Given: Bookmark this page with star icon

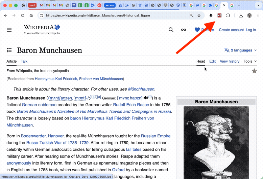Looking at the screenshot, I should pyautogui.click(x=199, y=15).
